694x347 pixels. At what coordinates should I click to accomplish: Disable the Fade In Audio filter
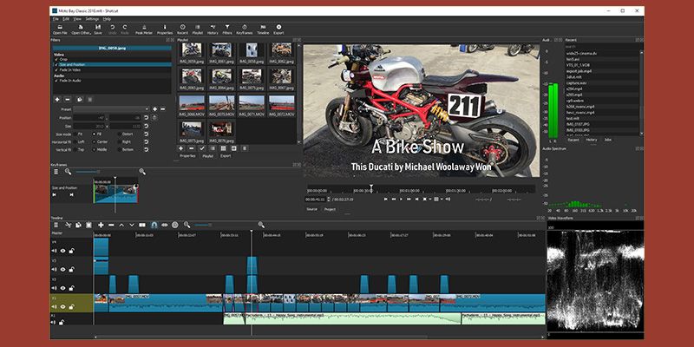pyautogui.click(x=56, y=80)
